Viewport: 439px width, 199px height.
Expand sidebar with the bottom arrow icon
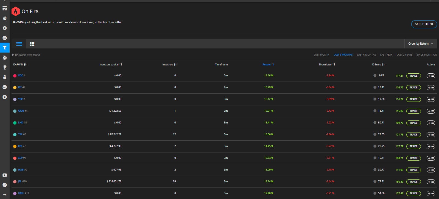(5, 195)
